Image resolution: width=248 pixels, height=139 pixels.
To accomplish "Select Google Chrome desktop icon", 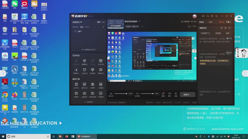I will tap(5, 97).
